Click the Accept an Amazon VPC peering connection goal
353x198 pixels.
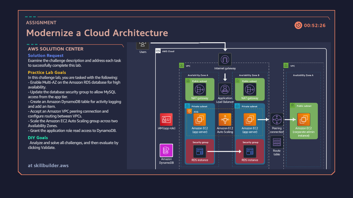(x=68, y=114)
